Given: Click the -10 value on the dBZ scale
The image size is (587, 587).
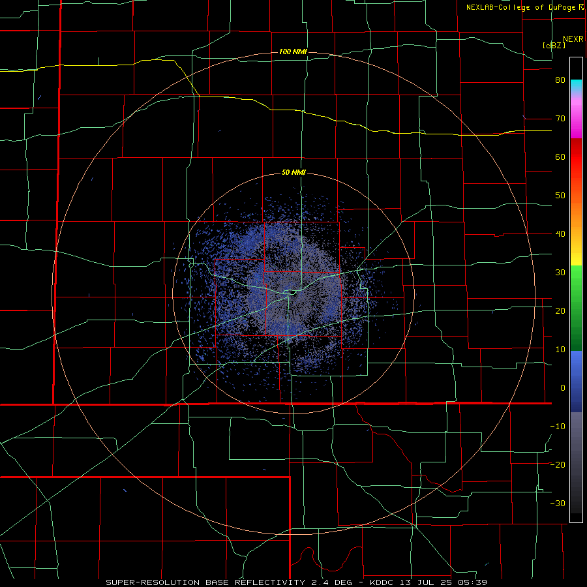Looking at the screenshot, I should point(558,427).
